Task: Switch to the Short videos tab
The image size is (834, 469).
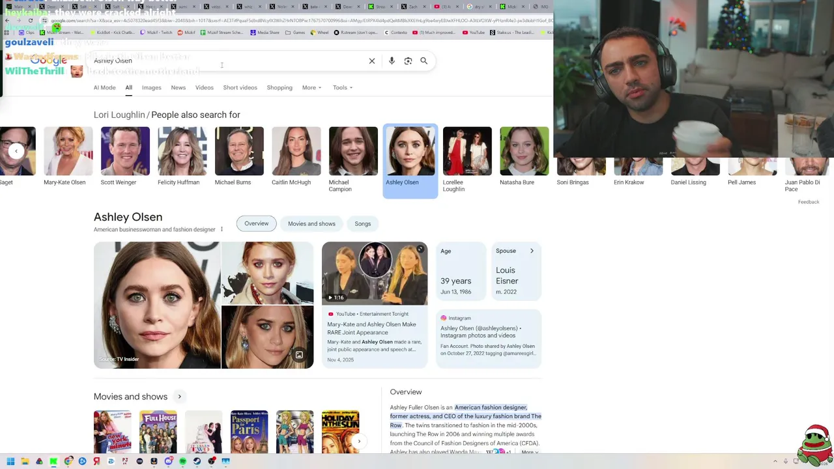Action: 240,87
